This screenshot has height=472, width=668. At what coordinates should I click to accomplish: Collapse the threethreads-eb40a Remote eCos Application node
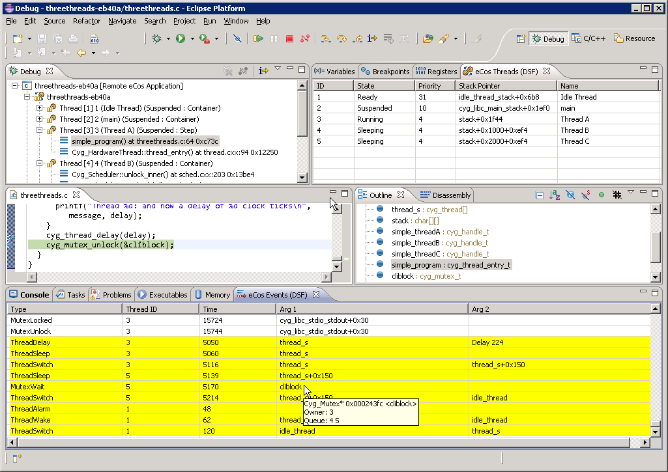click(14, 85)
